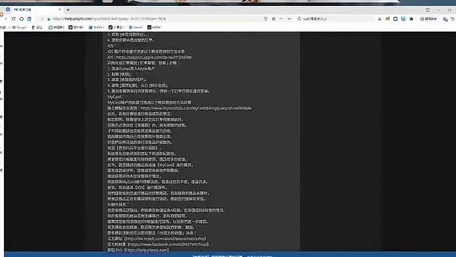
Task: Click the forward navigation arrow
Action: pos(5,18)
